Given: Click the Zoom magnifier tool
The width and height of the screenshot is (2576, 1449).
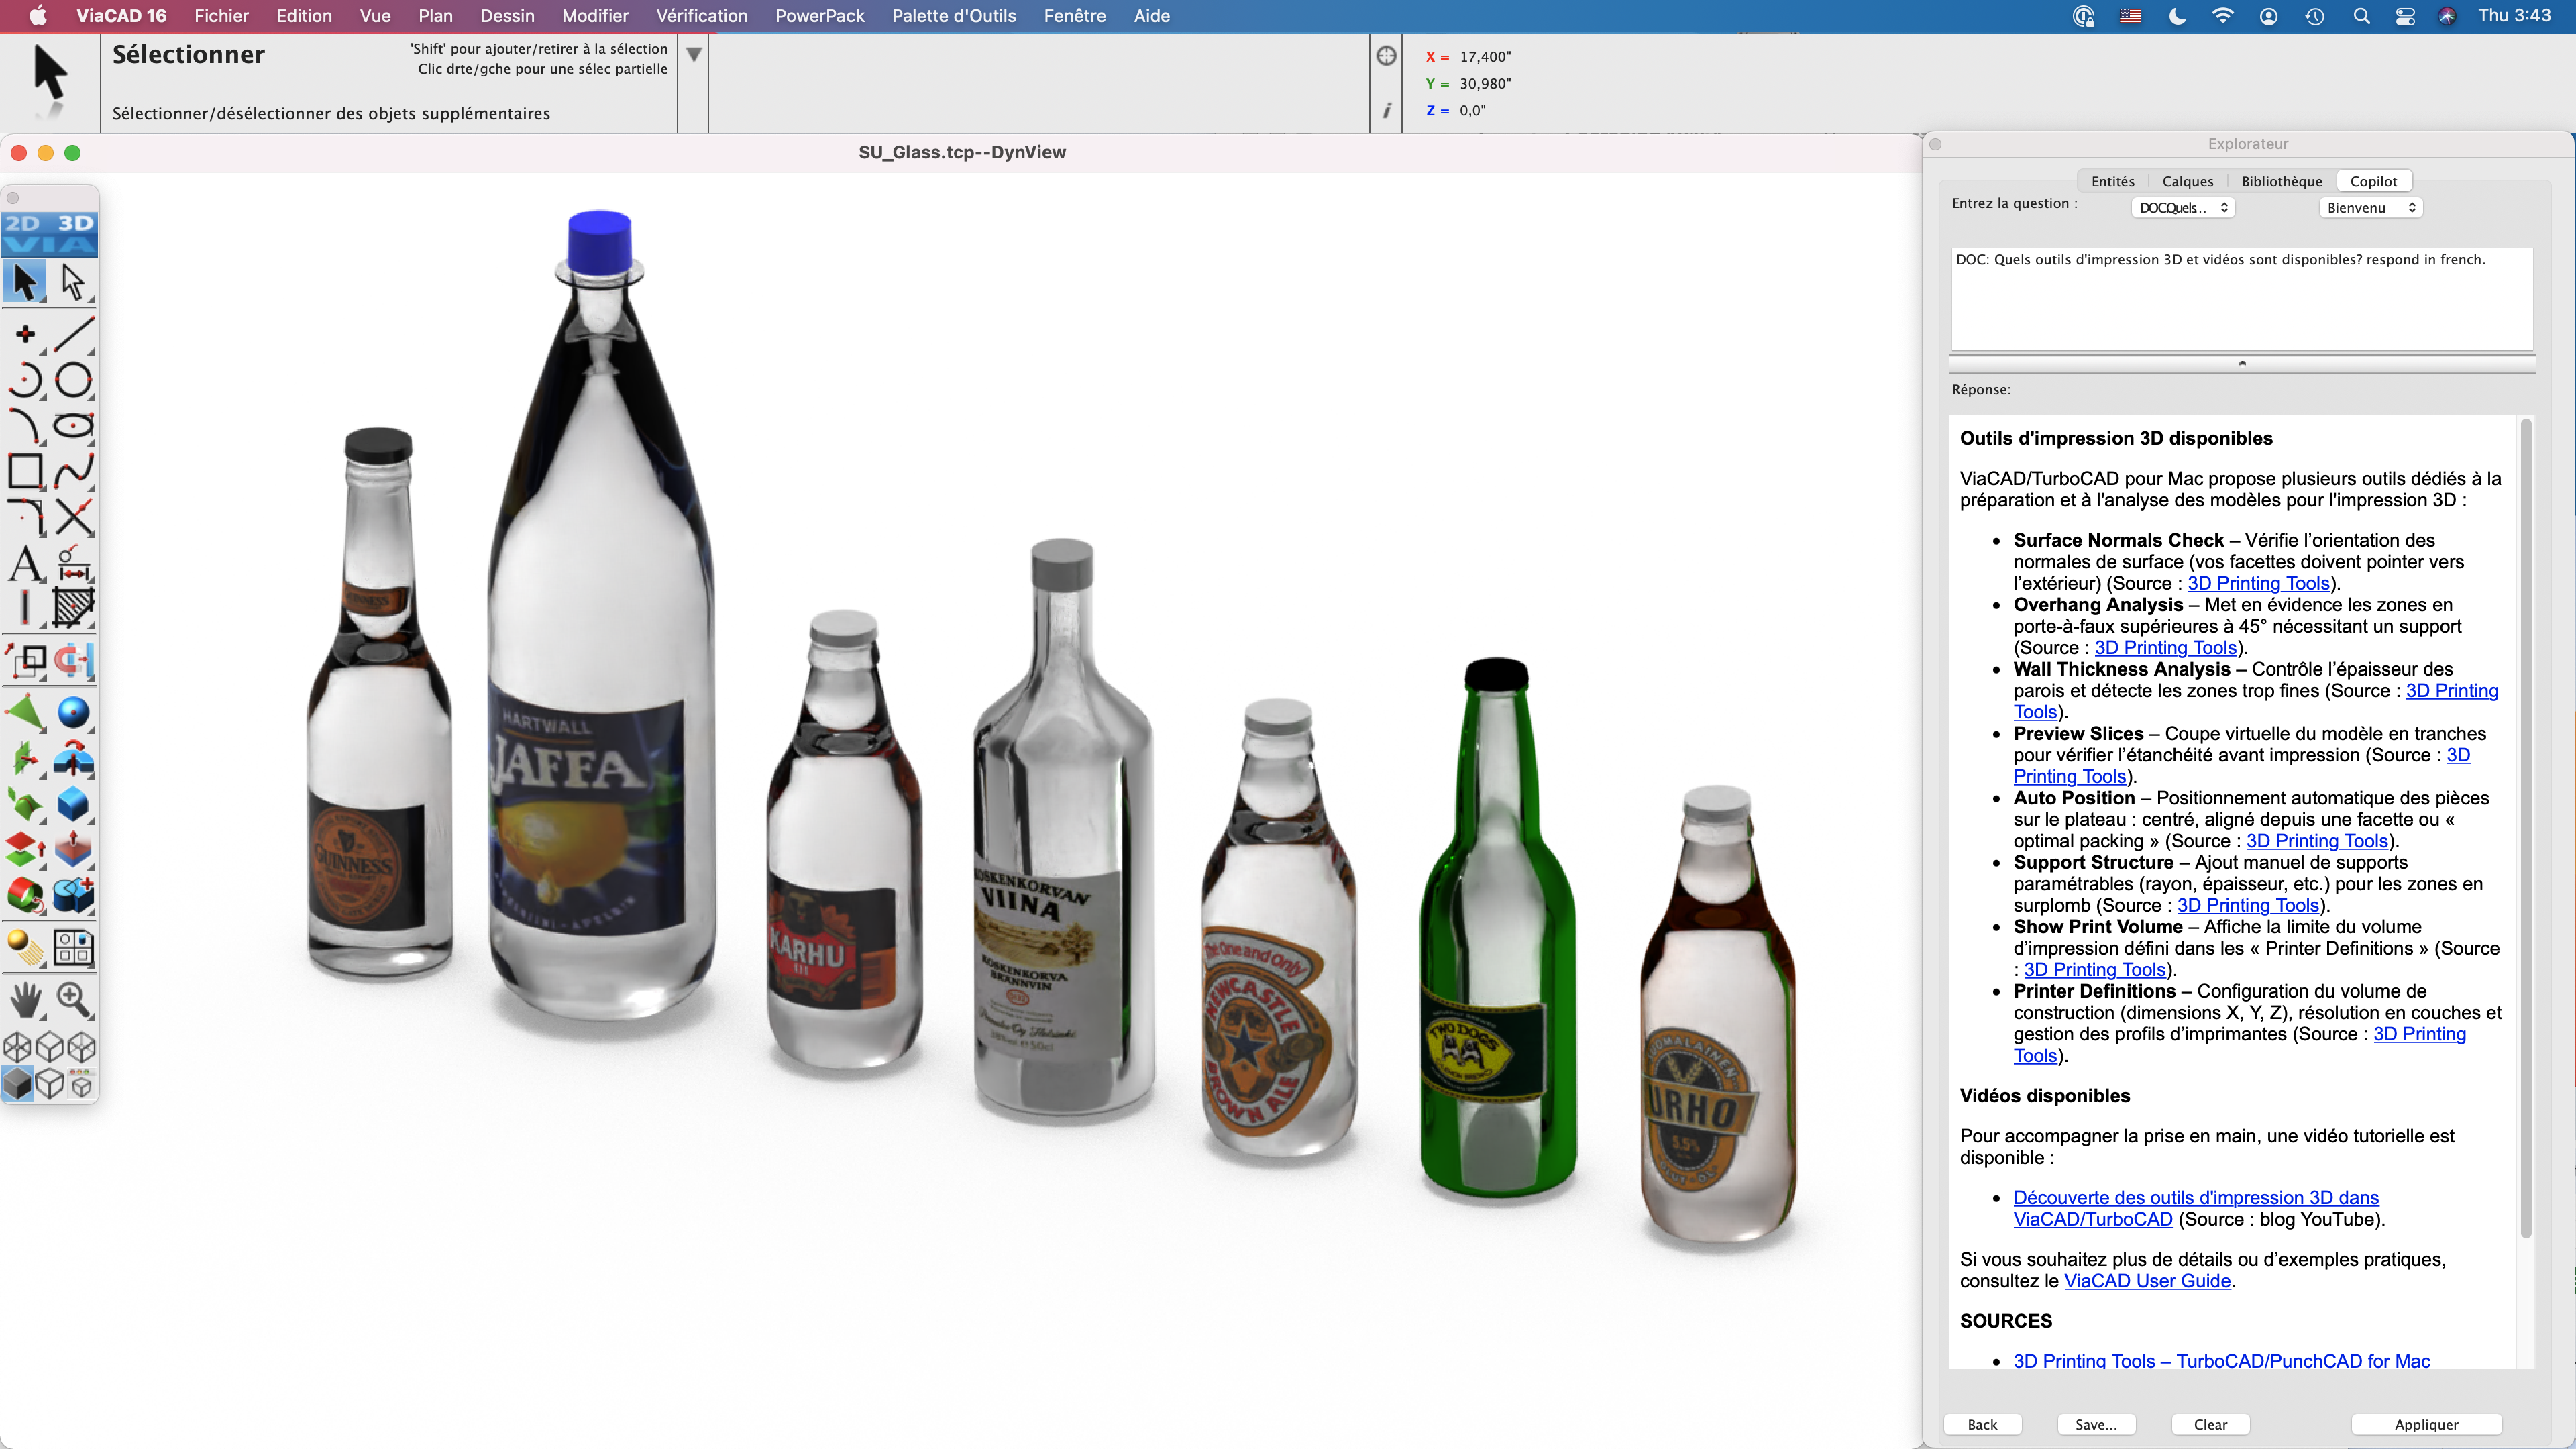Looking at the screenshot, I should [74, 998].
